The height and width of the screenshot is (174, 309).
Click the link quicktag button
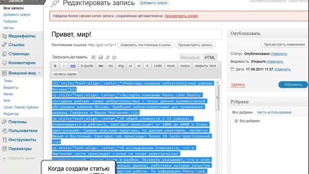pyautogui.click(x=73, y=66)
